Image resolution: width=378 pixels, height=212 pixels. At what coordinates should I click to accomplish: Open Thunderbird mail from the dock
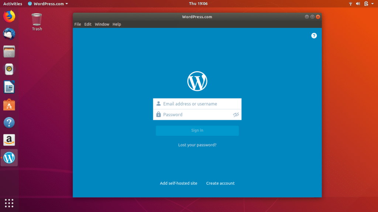[x=9, y=34]
